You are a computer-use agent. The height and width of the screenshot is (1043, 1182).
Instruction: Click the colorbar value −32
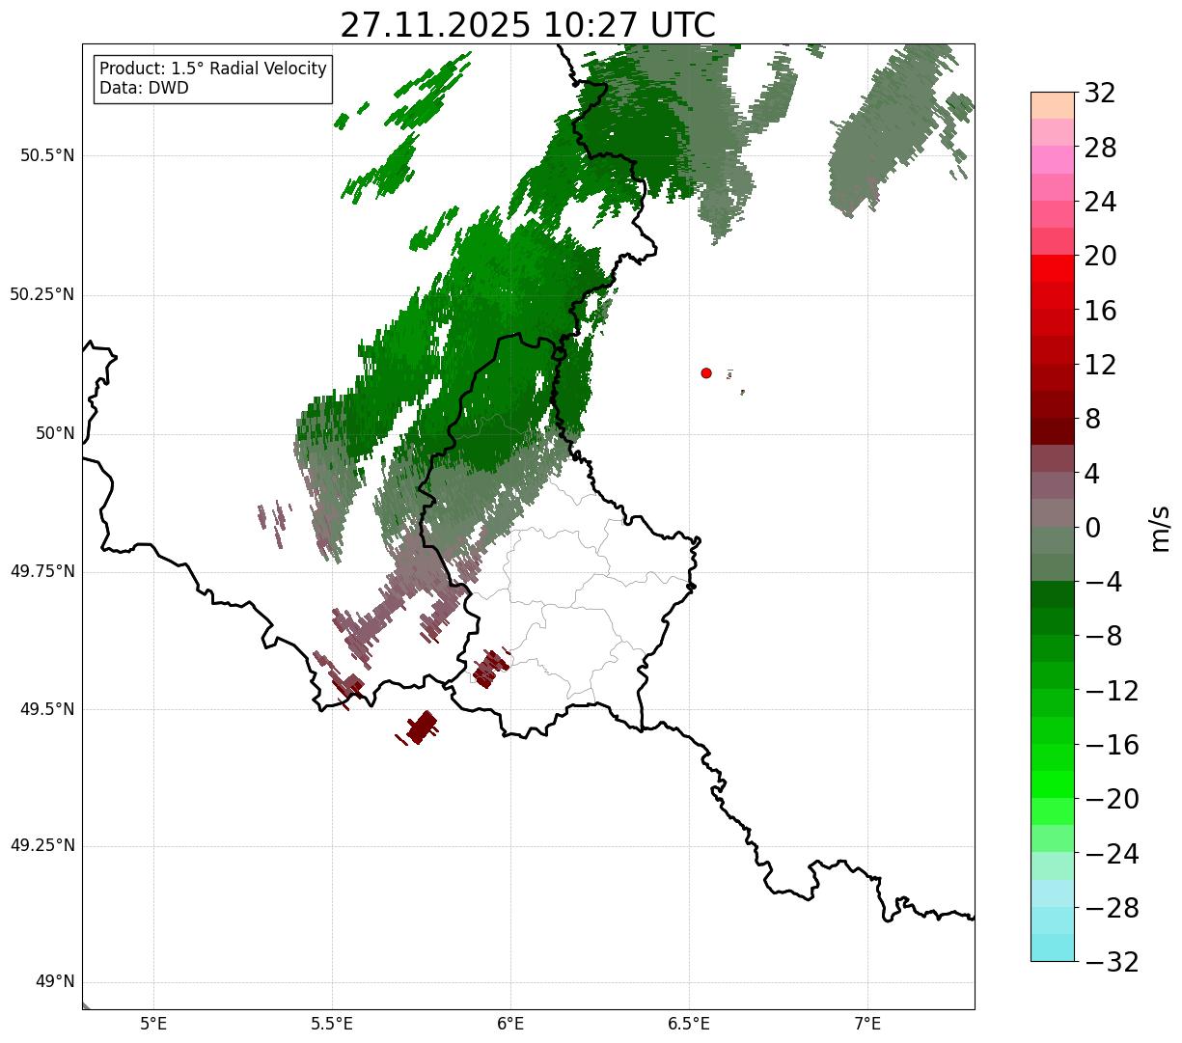click(x=1112, y=962)
